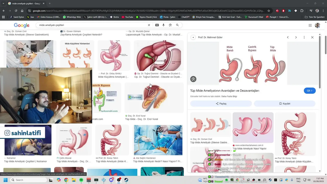Reload the page in Chrome

tap(16, 11)
